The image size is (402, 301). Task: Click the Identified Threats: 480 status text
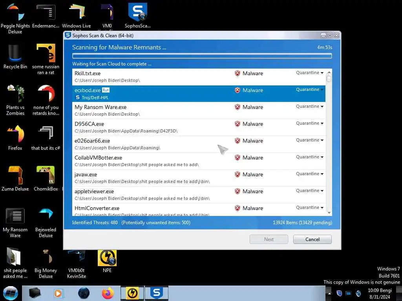pyautogui.click(x=95, y=223)
